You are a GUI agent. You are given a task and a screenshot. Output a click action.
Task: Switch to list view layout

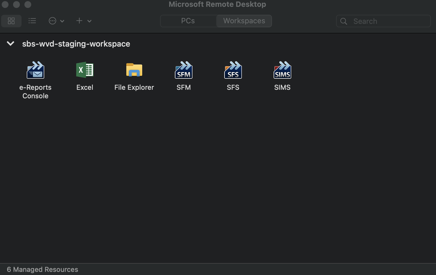tap(32, 21)
